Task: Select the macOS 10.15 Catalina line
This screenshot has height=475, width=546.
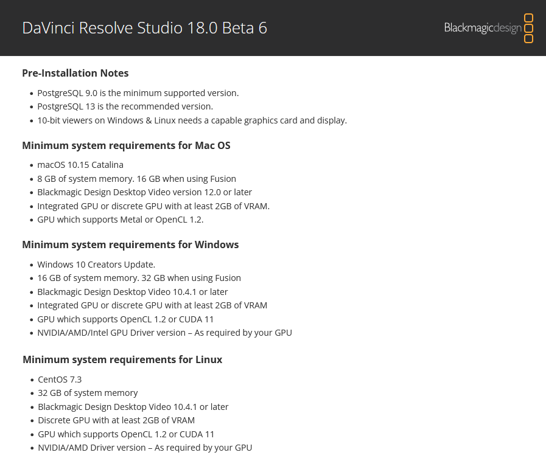Action: [x=80, y=165]
